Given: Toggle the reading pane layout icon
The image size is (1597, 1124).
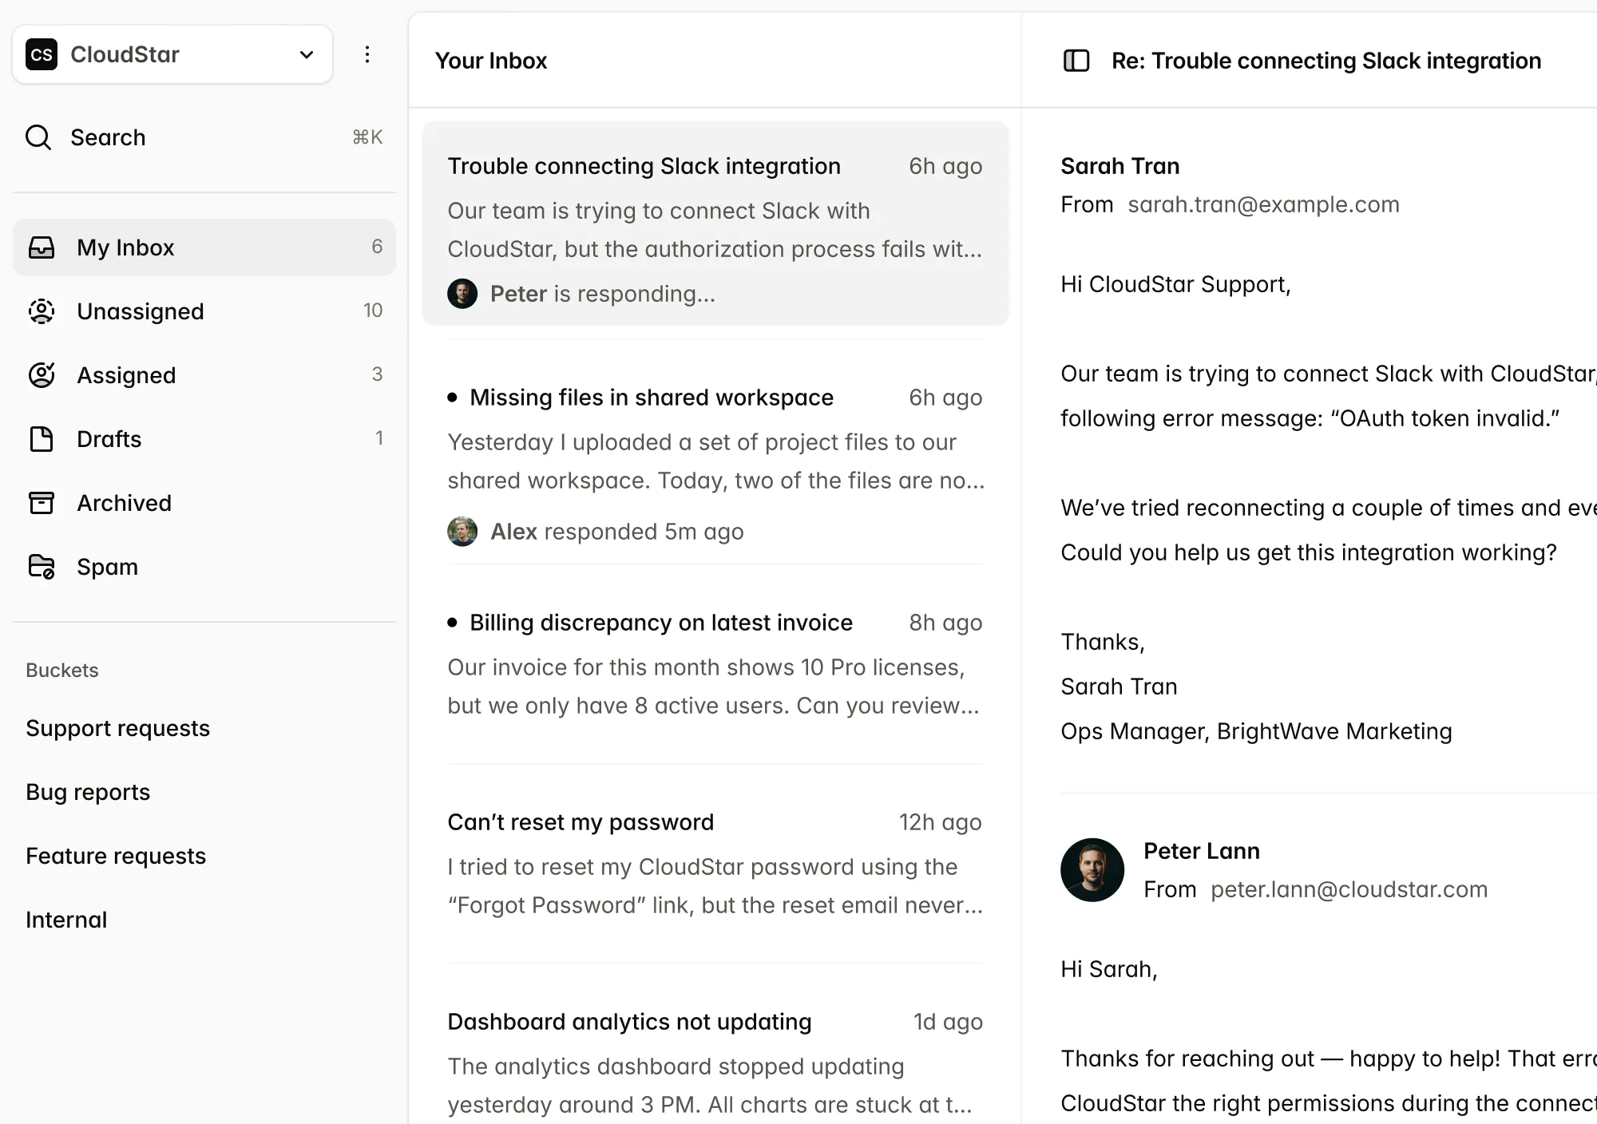Looking at the screenshot, I should click(1076, 60).
